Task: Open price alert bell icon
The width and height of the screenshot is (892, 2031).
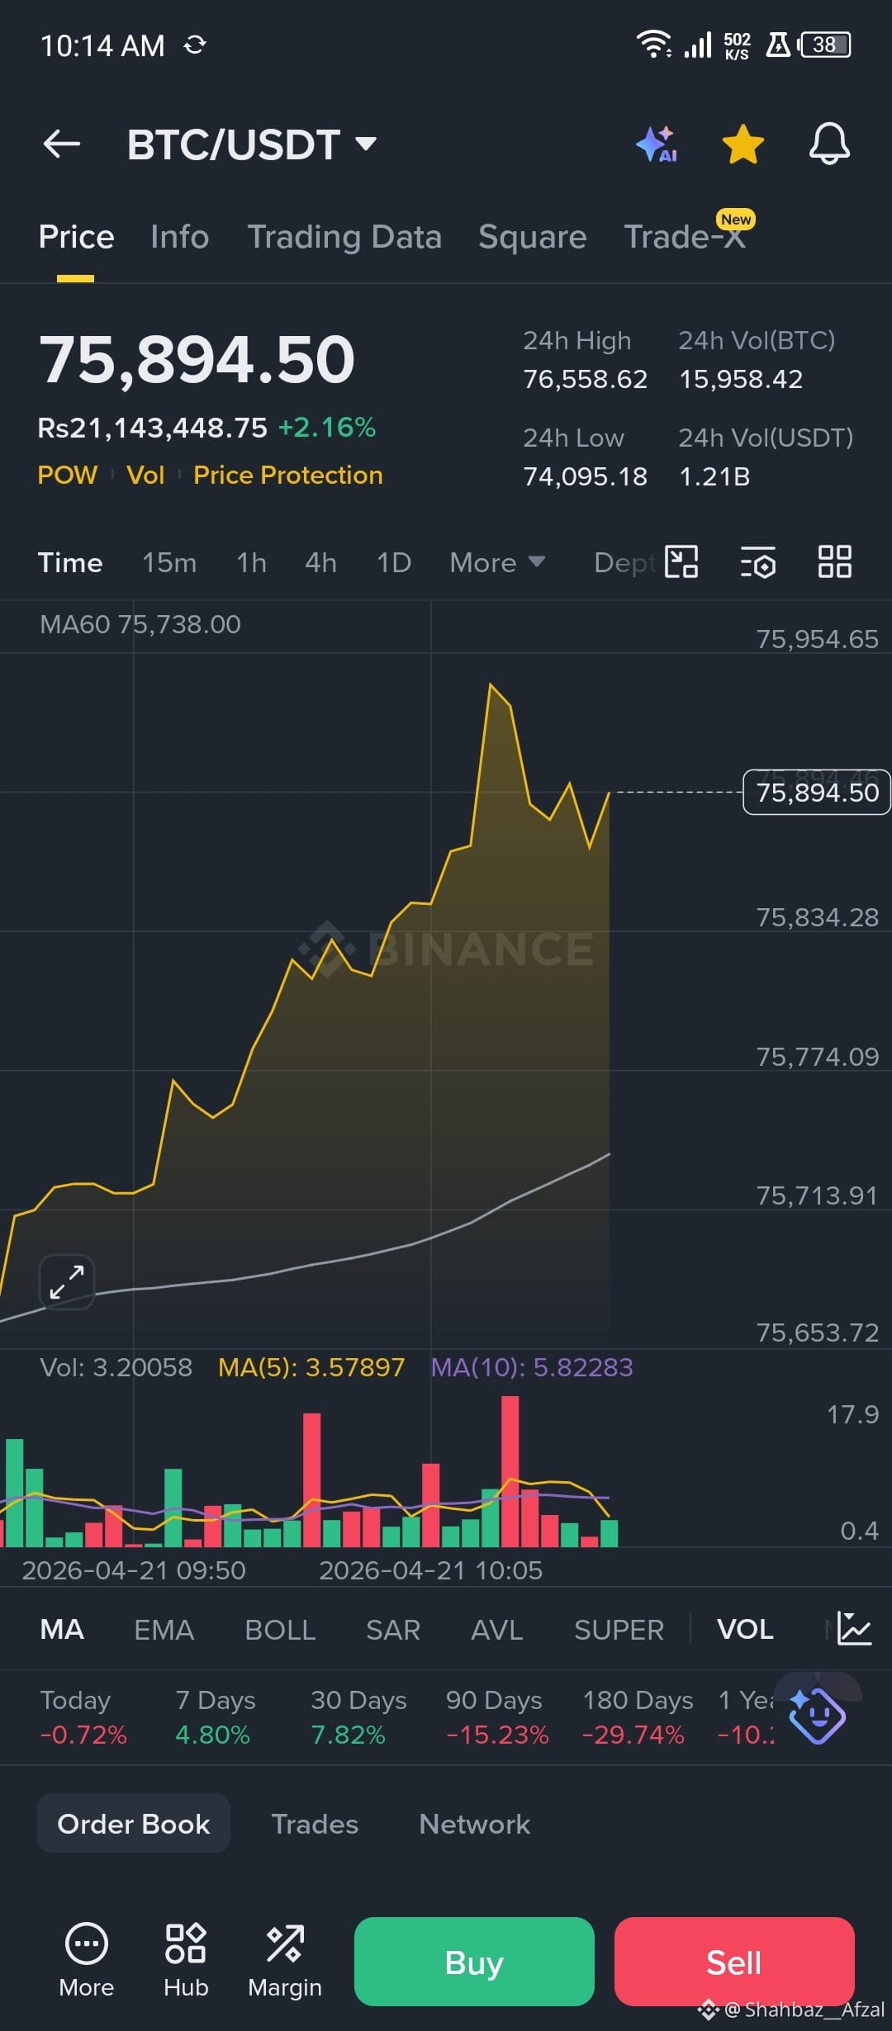Action: tap(829, 144)
